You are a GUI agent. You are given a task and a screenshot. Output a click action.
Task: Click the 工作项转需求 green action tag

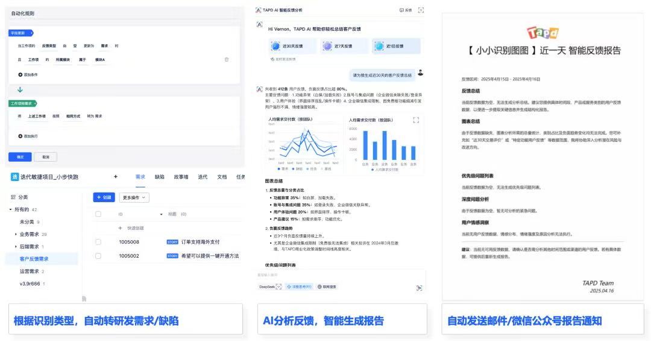click(23, 103)
